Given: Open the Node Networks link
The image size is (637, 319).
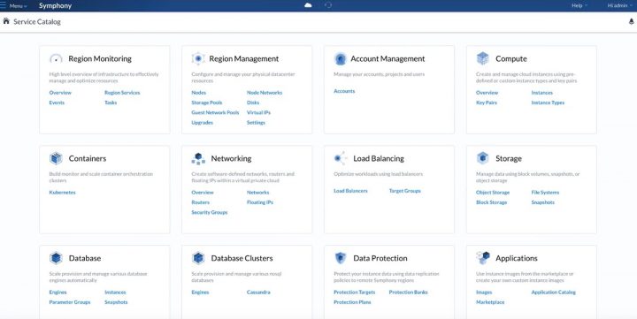Looking at the screenshot, I should [265, 93].
